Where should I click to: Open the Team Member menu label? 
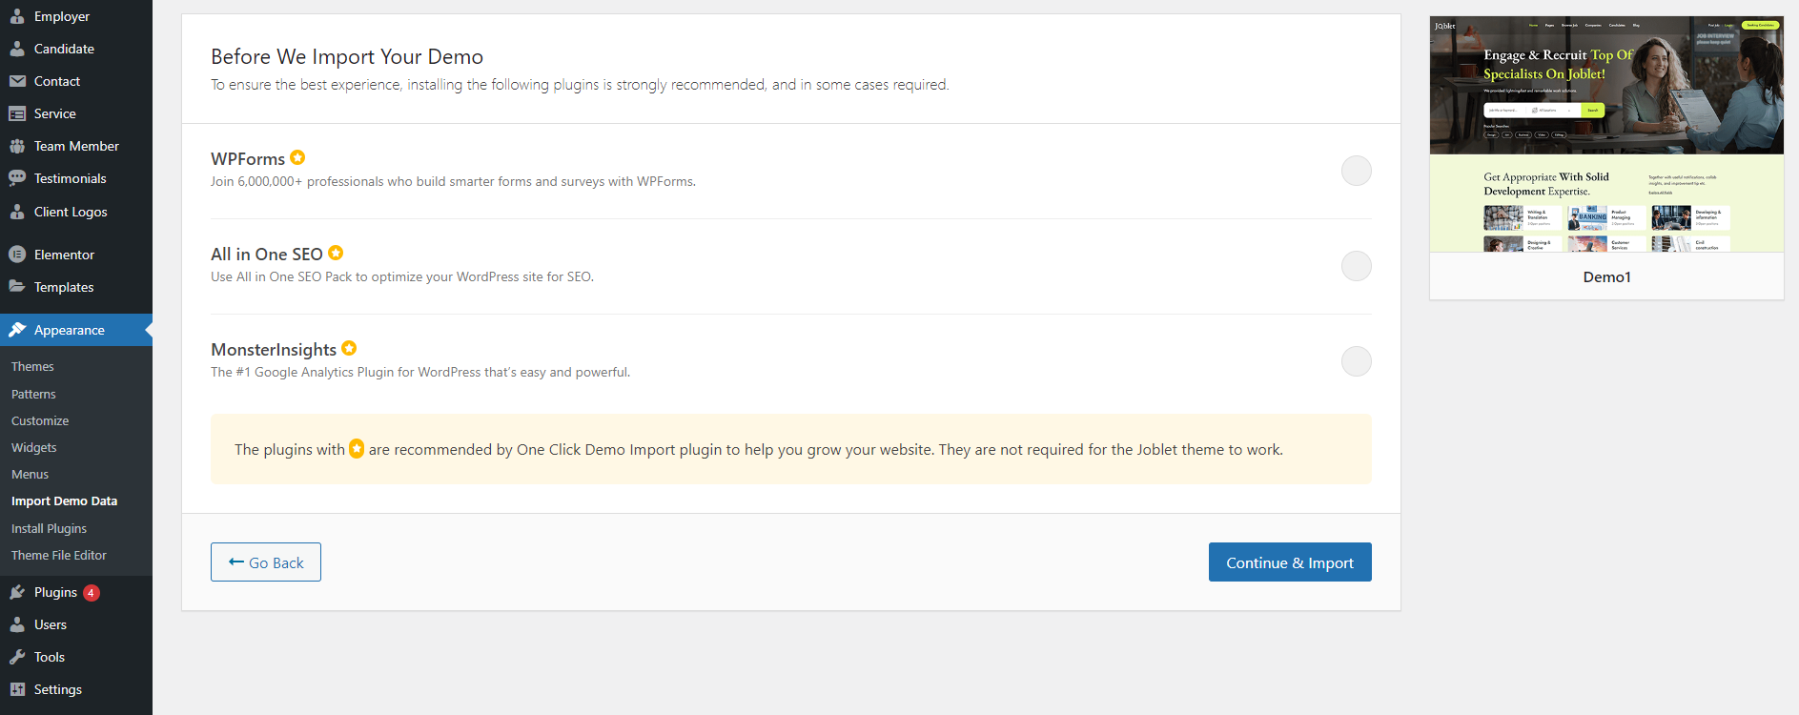pyautogui.click(x=76, y=146)
